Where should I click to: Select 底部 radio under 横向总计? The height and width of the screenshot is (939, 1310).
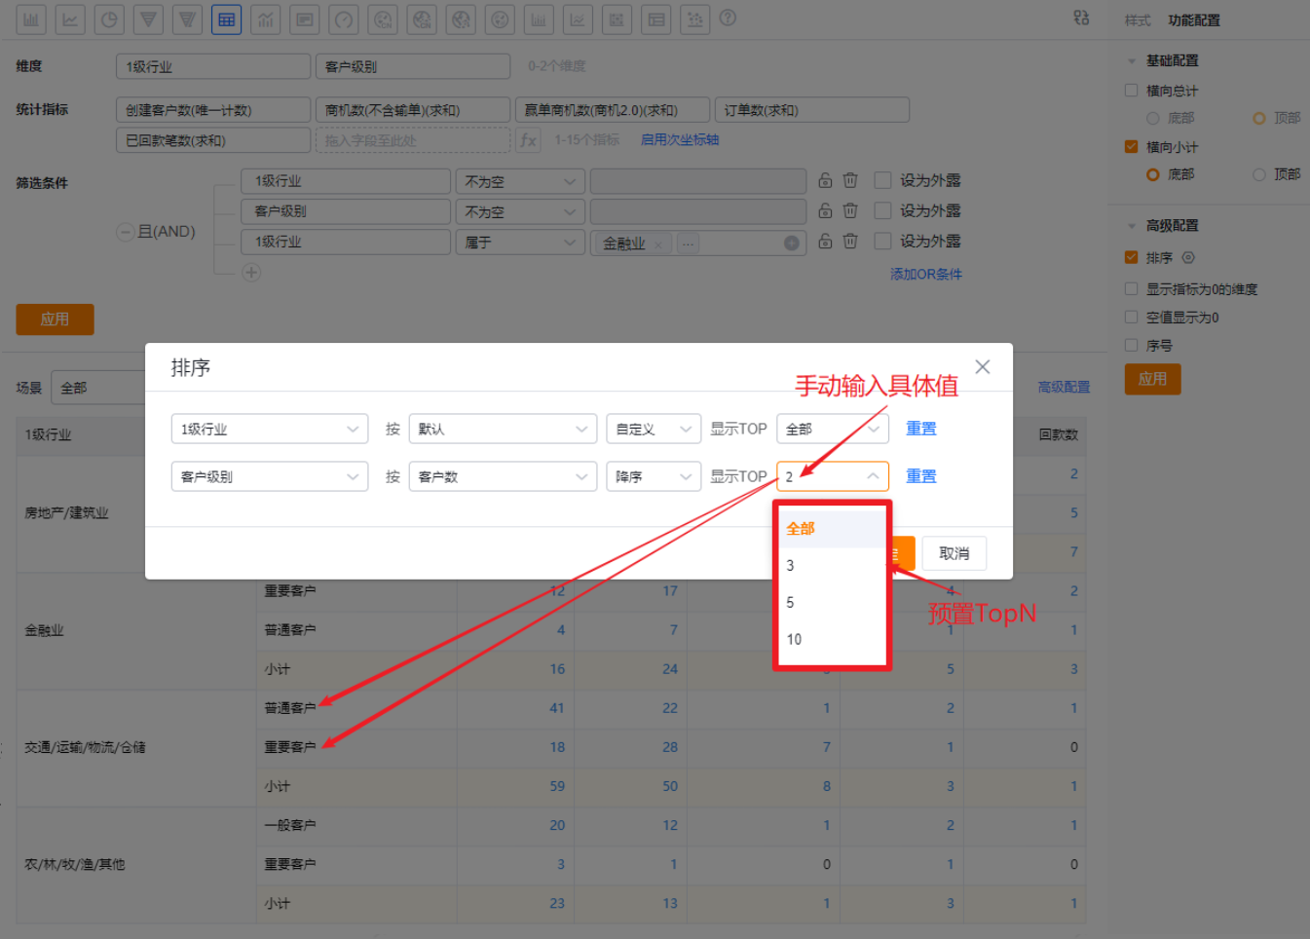[x=1153, y=118]
